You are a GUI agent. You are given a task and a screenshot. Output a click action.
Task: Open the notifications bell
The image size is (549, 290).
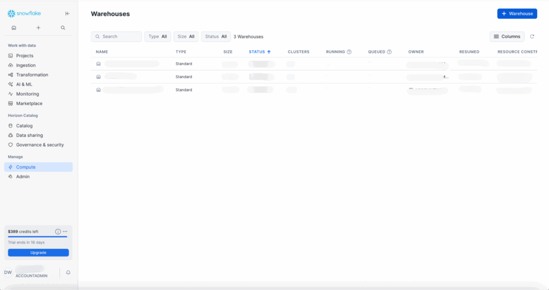coord(68,272)
